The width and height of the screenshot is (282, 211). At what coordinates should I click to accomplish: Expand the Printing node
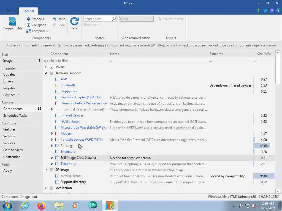pyautogui.click(x=52, y=146)
